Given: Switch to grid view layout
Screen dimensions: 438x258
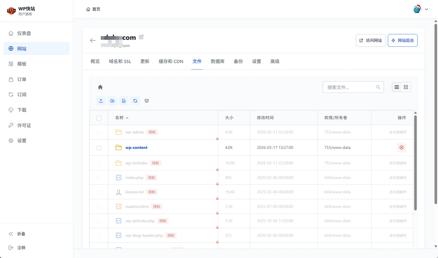Looking at the screenshot, I should click(x=406, y=87).
